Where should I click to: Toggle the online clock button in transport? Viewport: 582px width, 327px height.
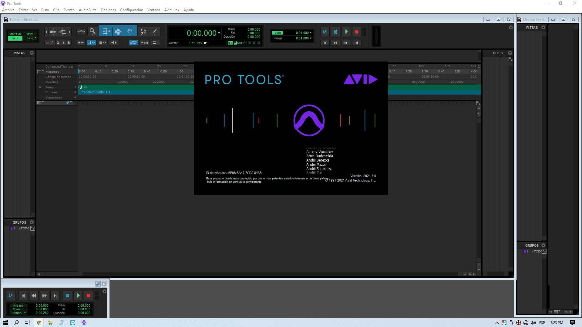point(325,32)
